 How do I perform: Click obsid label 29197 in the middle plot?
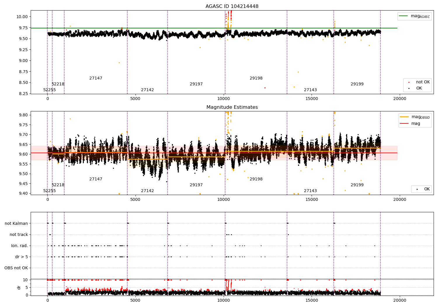coord(196,185)
